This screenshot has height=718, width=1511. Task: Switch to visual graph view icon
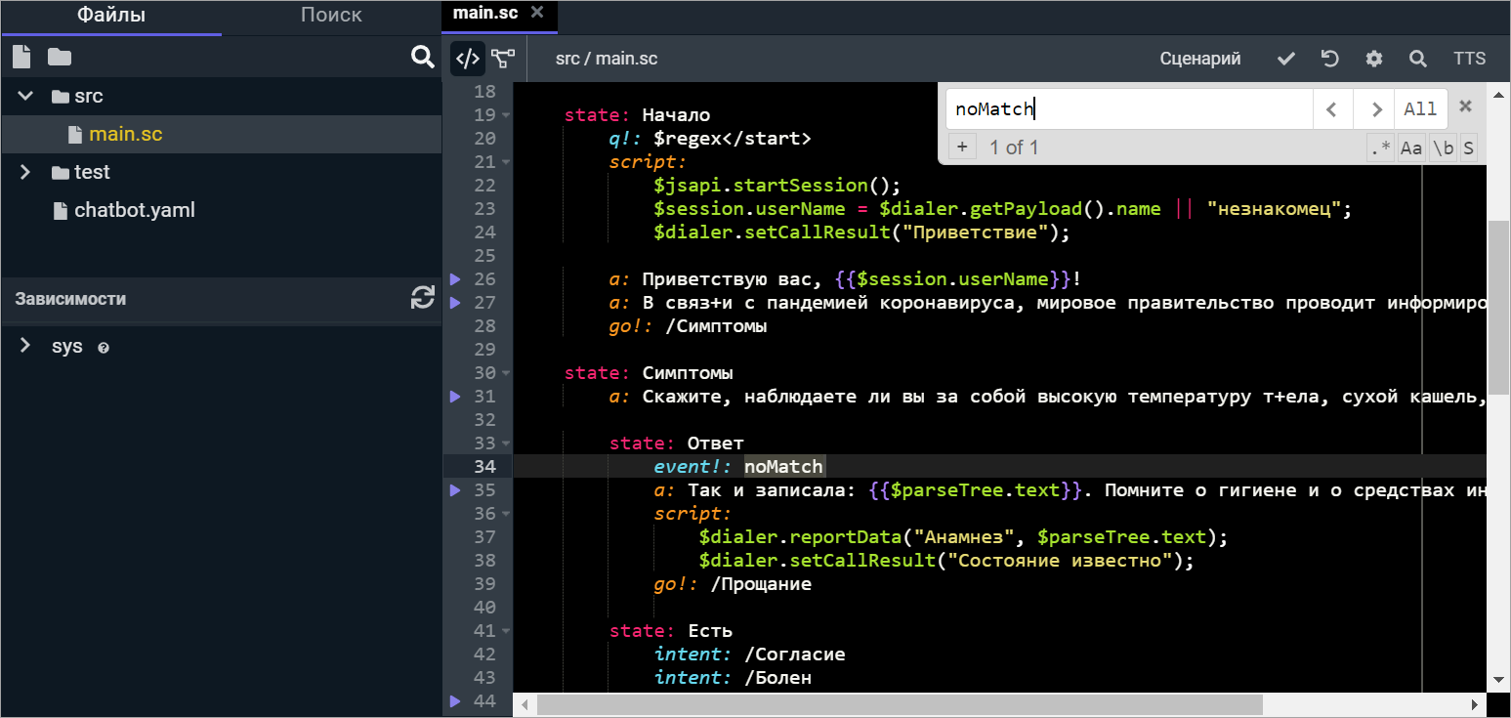pos(503,59)
